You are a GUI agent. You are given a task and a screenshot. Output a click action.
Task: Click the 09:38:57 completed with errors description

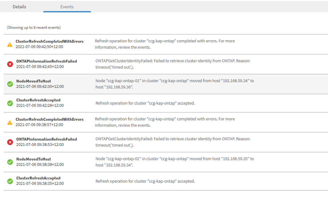point(165,122)
